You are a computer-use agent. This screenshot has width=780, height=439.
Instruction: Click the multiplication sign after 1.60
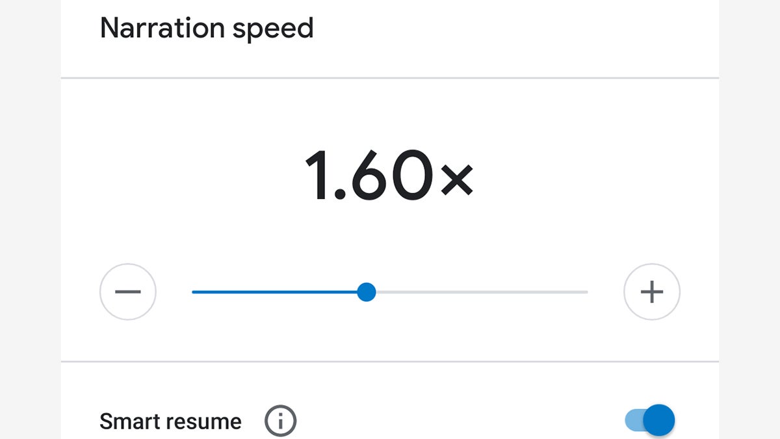456,179
